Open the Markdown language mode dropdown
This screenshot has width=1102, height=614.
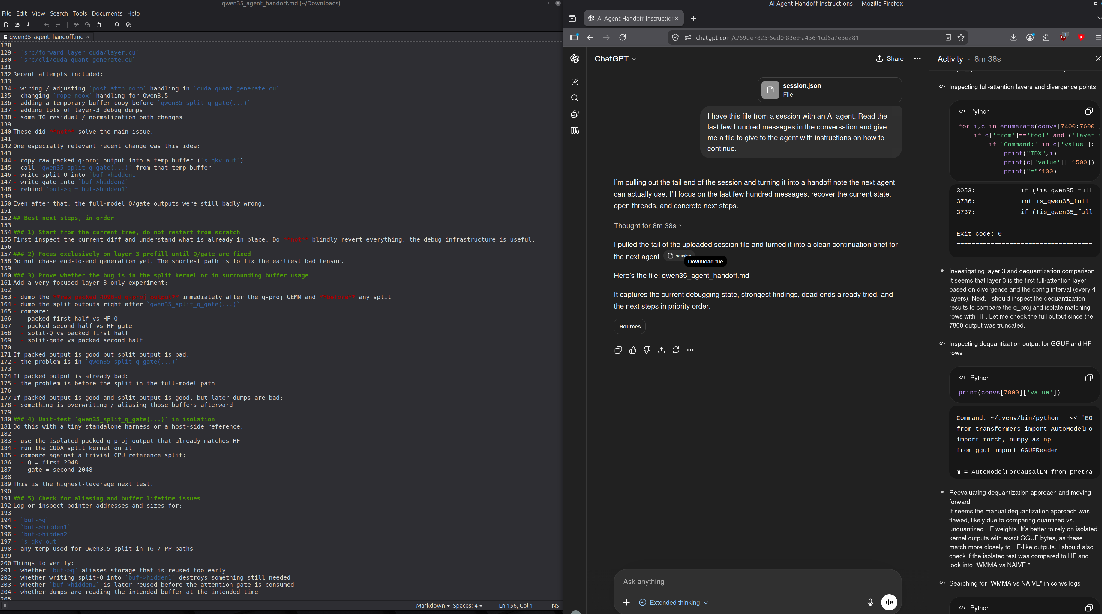(x=433, y=605)
